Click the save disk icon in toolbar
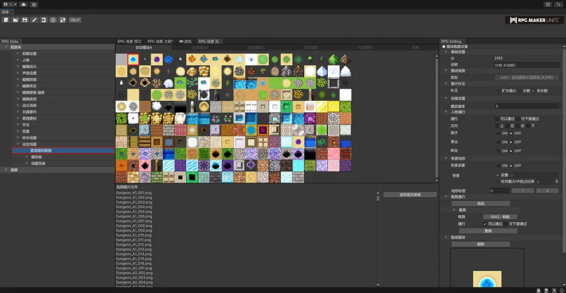 [25, 20]
